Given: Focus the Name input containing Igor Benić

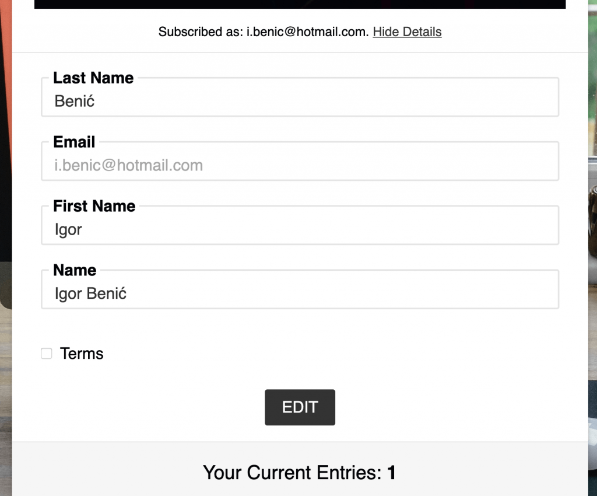Looking at the screenshot, I should pos(300,293).
